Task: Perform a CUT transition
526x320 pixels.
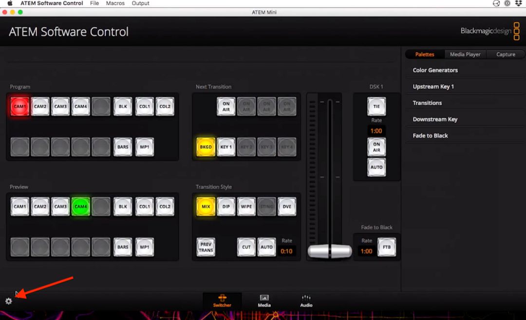Action: point(246,247)
